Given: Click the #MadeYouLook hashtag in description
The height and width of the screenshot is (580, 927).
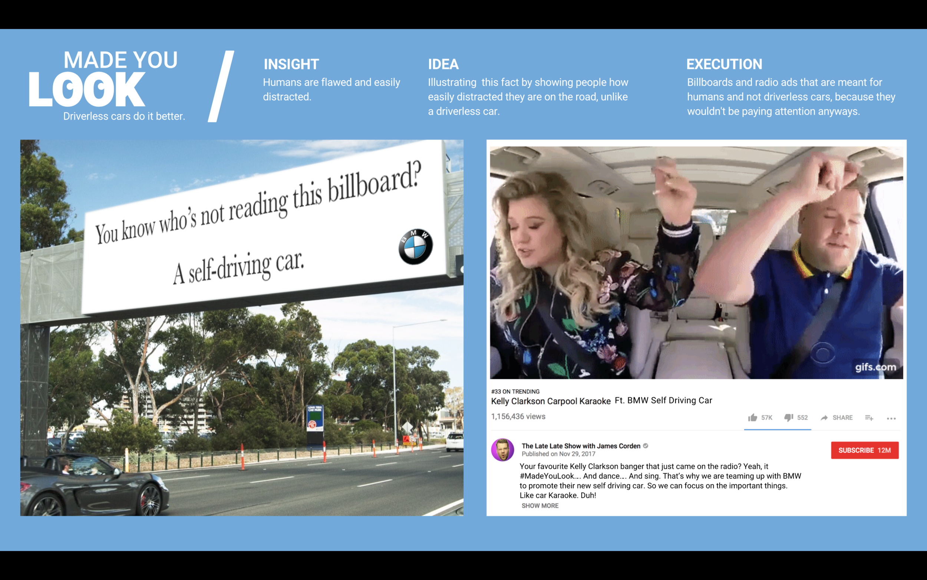Looking at the screenshot, I should coord(547,476).
